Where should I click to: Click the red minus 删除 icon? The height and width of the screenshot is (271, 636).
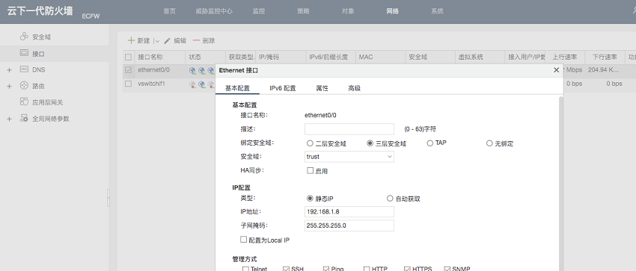pos(196,40)
